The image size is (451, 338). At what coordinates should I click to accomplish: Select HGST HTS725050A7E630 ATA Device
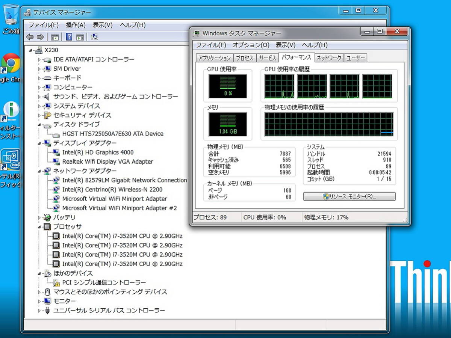tap(113, 134)
